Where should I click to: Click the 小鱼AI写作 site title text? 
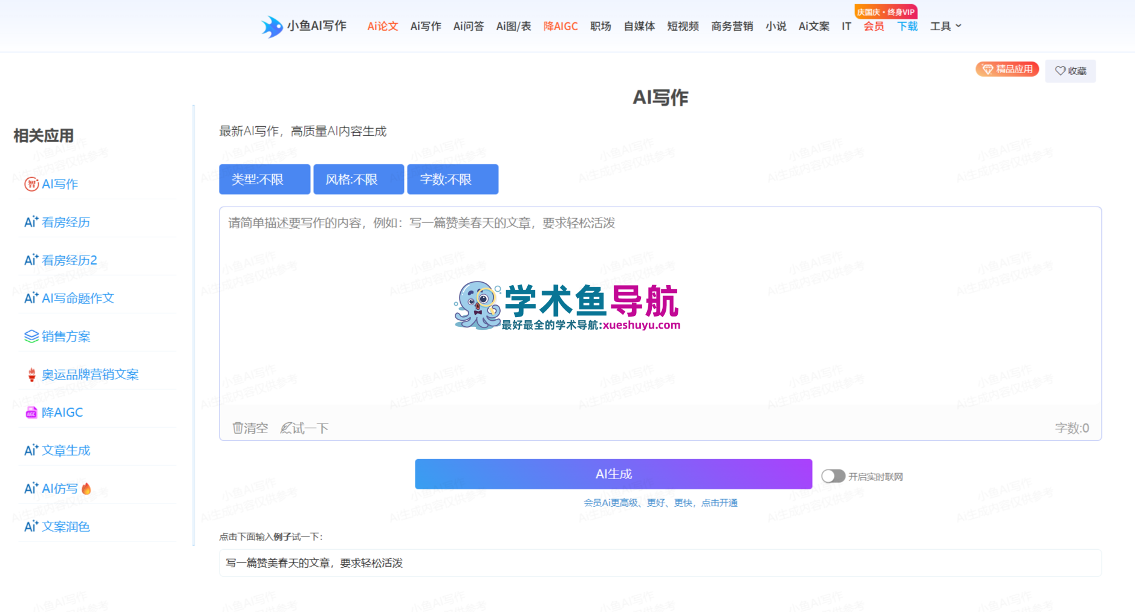[317, 26]
